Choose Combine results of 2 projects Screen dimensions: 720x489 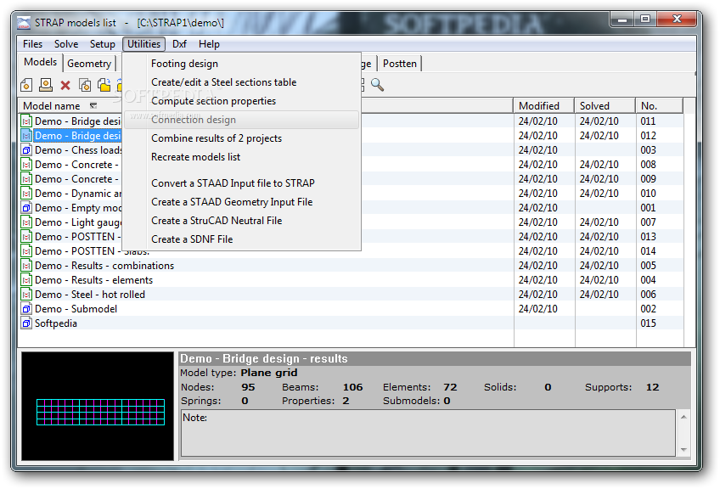[241, 138]
